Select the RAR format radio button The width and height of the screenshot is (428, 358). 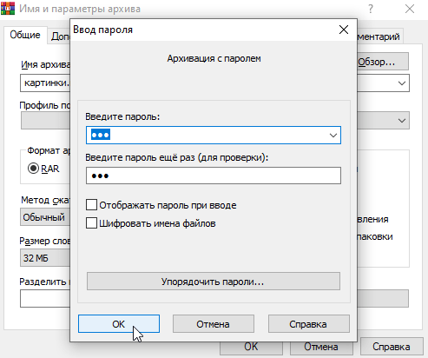33,169
